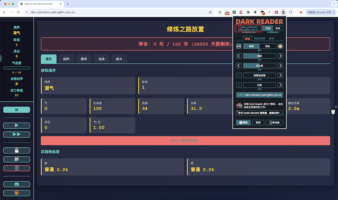Decrease 对比度 contrast with left arrow

(x=239, y=66)
